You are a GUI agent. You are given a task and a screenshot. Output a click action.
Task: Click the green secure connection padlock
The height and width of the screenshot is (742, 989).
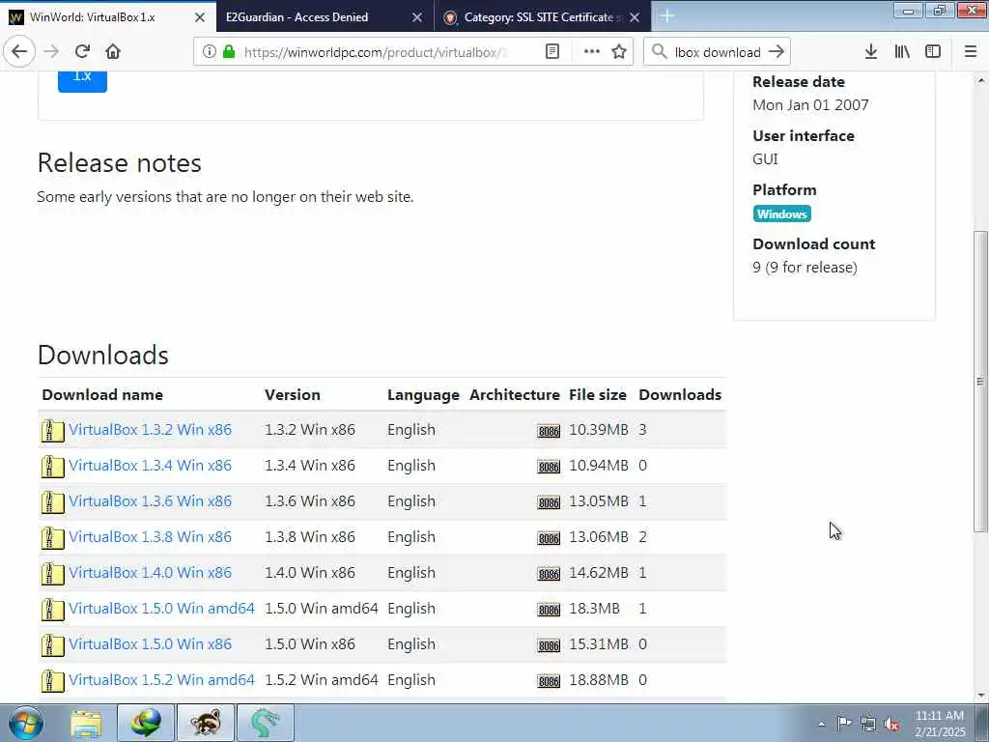point(230,52)
